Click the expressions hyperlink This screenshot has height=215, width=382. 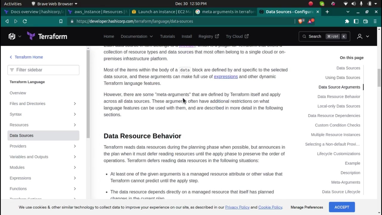(x=226, y=76)
